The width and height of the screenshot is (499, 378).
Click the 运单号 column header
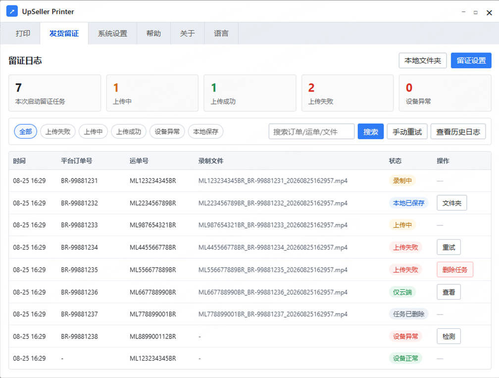tap(139, 161)
